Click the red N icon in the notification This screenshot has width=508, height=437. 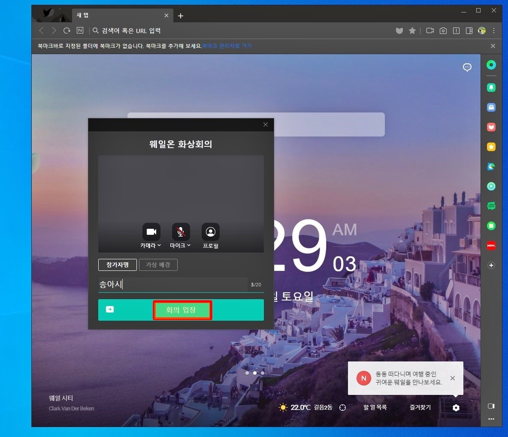[x=363, y=378]
